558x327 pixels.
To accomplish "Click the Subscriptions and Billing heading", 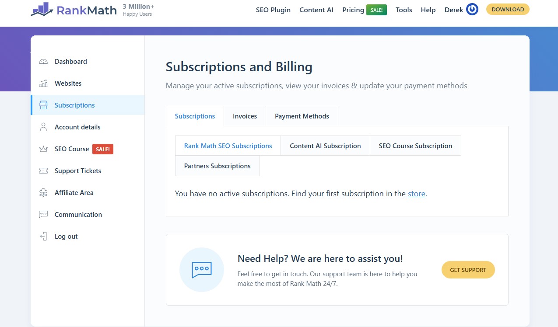I will point(239,67).
